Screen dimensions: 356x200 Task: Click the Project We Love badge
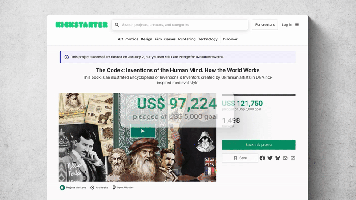point(73,188)
